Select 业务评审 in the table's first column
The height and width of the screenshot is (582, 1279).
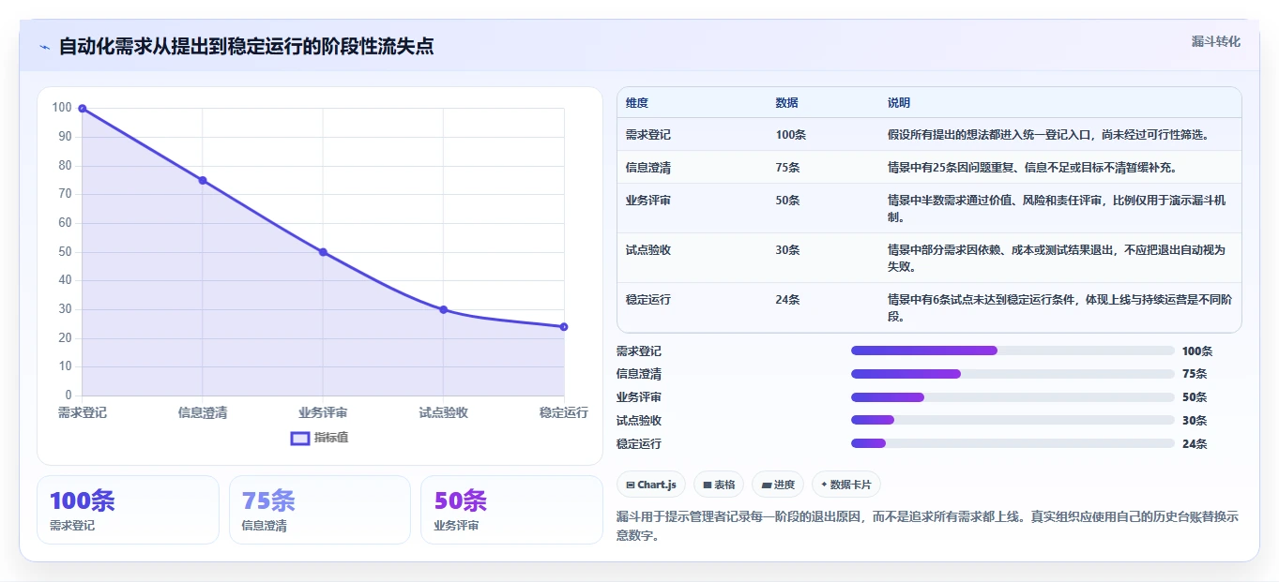pos(648,201)
